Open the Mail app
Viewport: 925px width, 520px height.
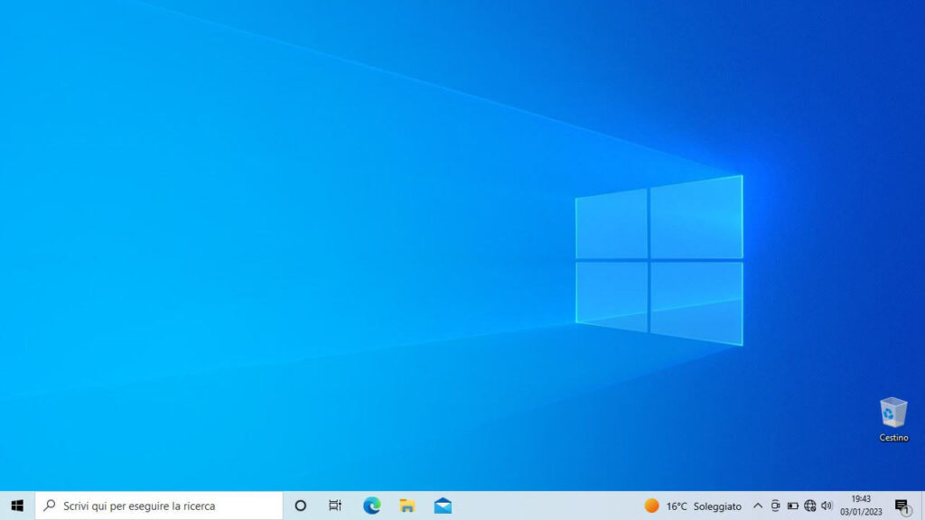(443, 506)
